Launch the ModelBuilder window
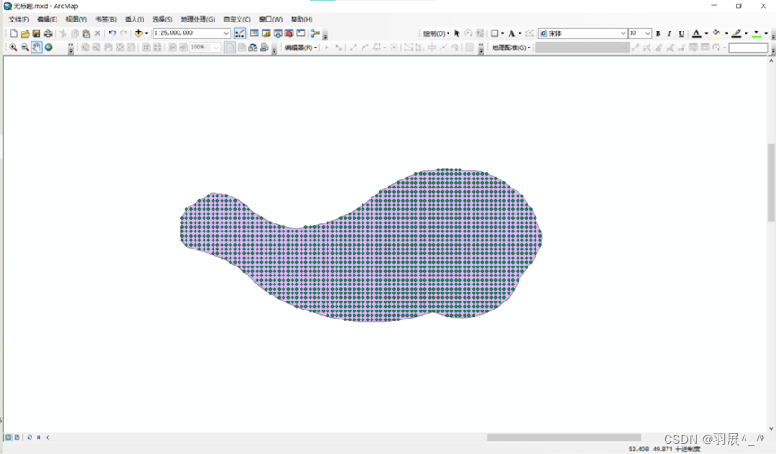776x454 pixels. click(x=315, y=33)
